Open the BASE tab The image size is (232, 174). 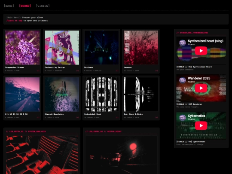[x=9, y=6]
